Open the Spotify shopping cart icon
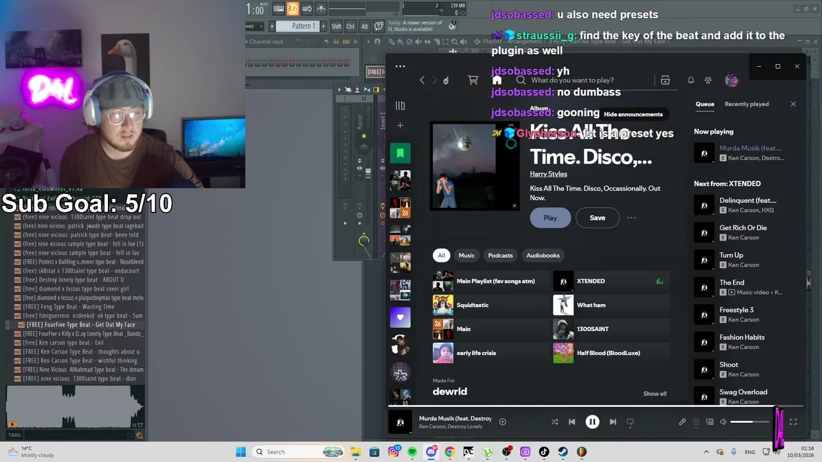Image resolution: width=822 pixels, height=462 pixels. point(473,80)
